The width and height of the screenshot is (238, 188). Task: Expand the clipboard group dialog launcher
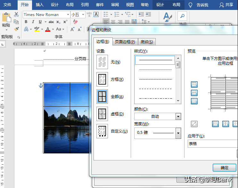tap(19, 37)
